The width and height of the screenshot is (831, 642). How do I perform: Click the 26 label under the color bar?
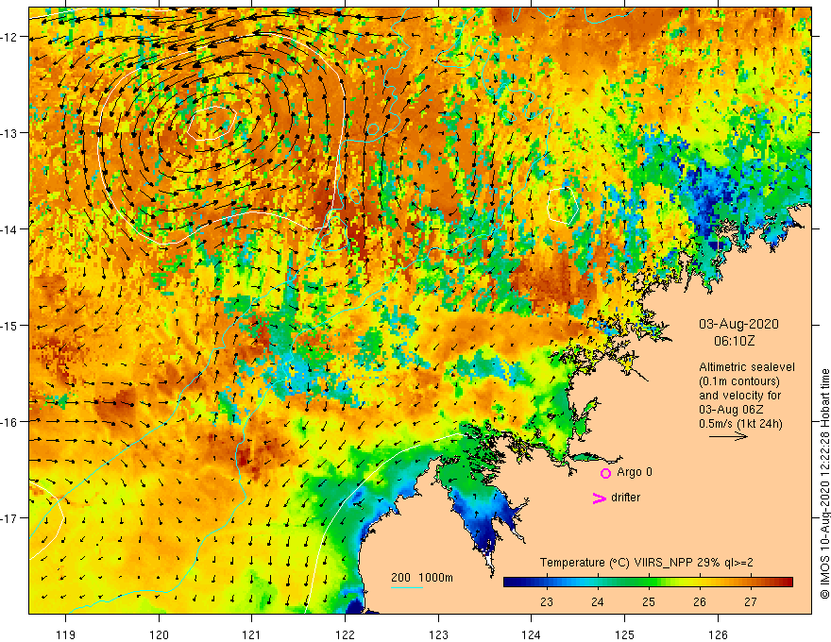tap(699, 601)
